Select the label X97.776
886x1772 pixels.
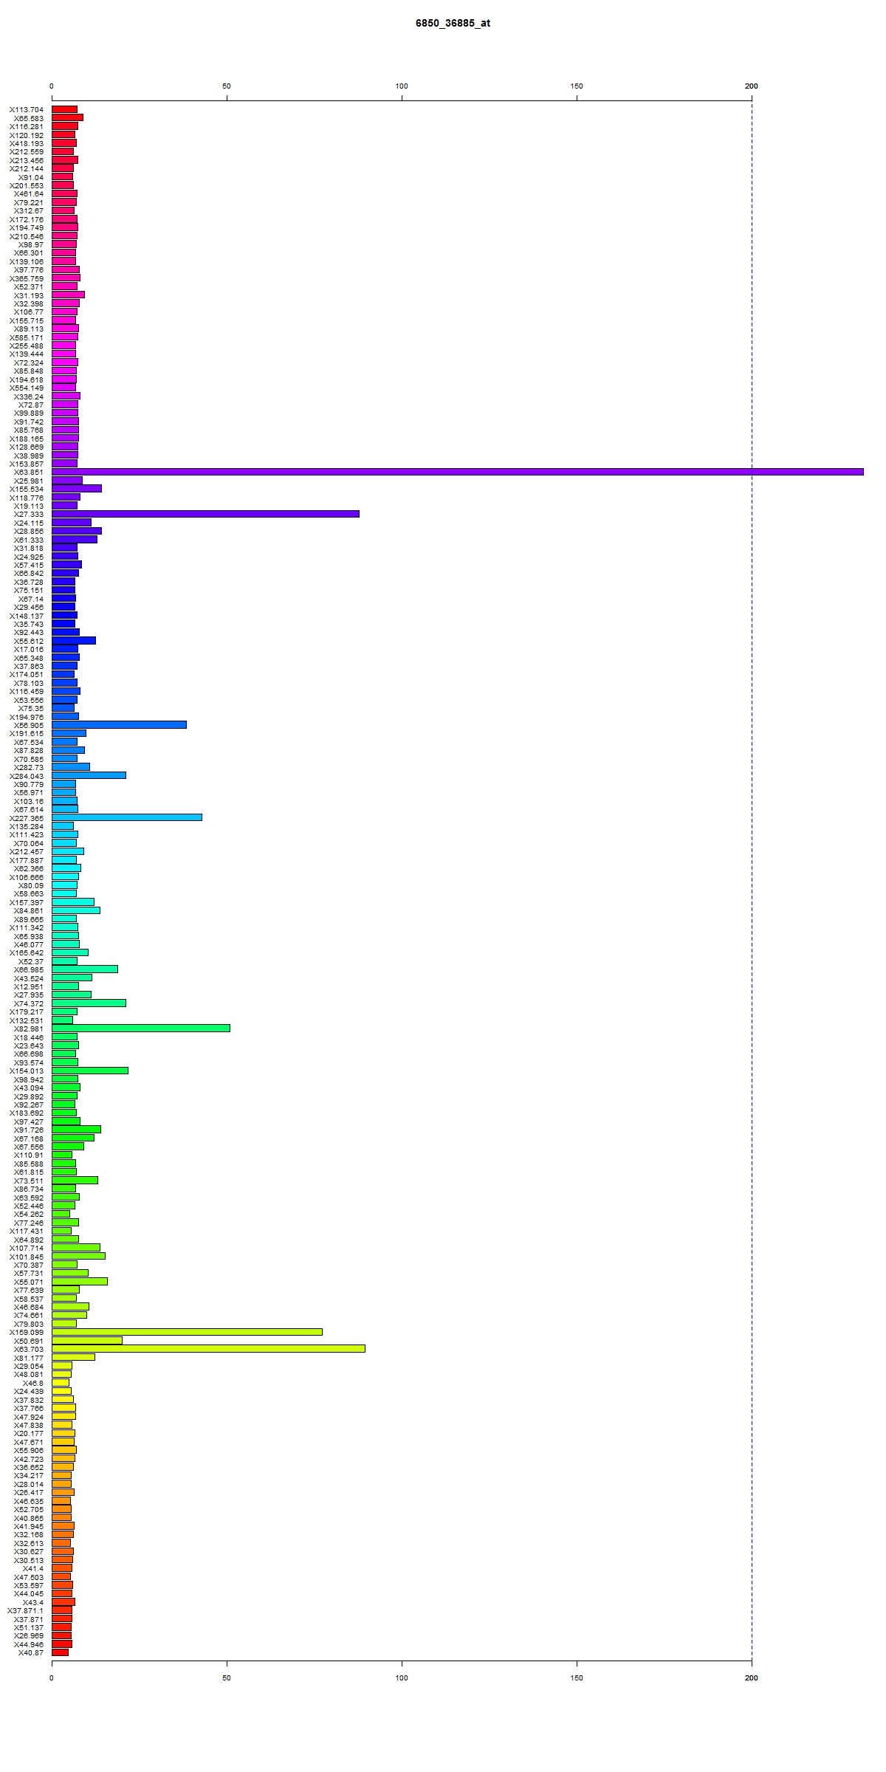coord(29,270)
